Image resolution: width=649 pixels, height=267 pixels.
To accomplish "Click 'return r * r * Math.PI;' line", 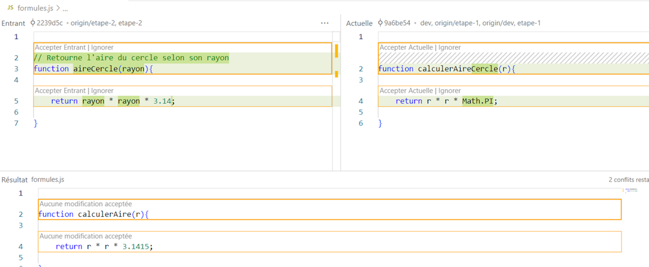I will tap(446, 101).
